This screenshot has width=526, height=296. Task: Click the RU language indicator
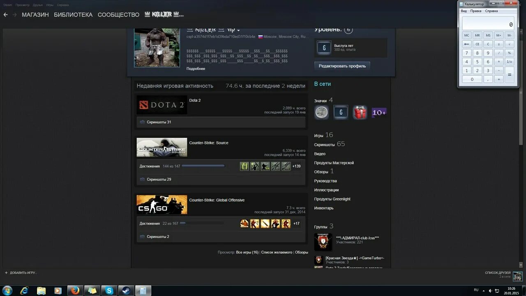click(476, 290)
